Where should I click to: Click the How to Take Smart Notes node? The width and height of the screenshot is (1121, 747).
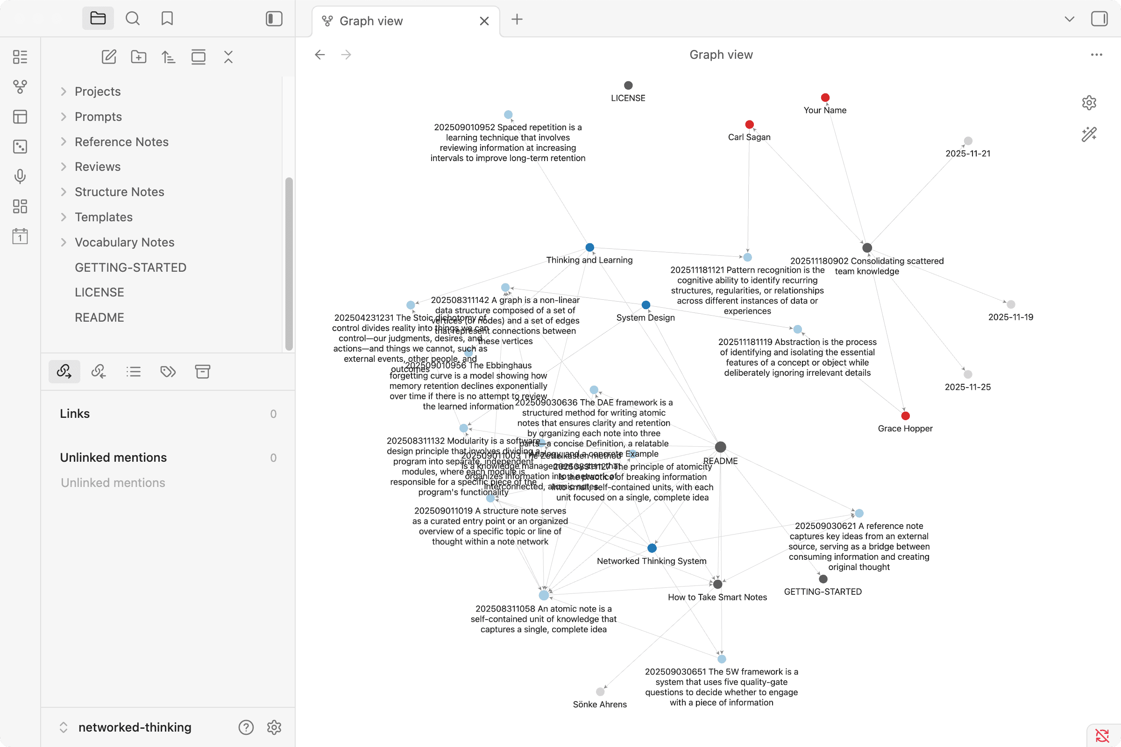pyautogui.click(x=718, y=585)
